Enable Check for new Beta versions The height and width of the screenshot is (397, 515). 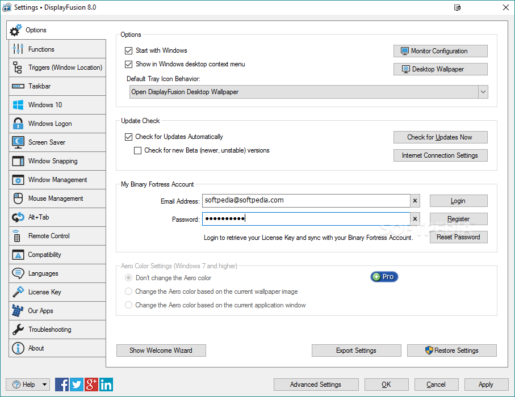(x=137, y=151)
